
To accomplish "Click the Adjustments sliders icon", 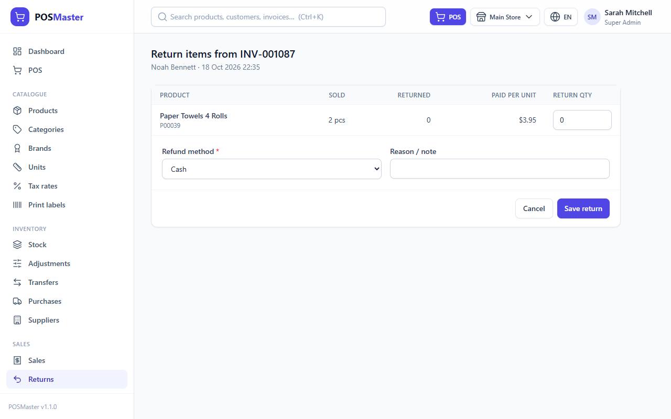I will [17, 263].
